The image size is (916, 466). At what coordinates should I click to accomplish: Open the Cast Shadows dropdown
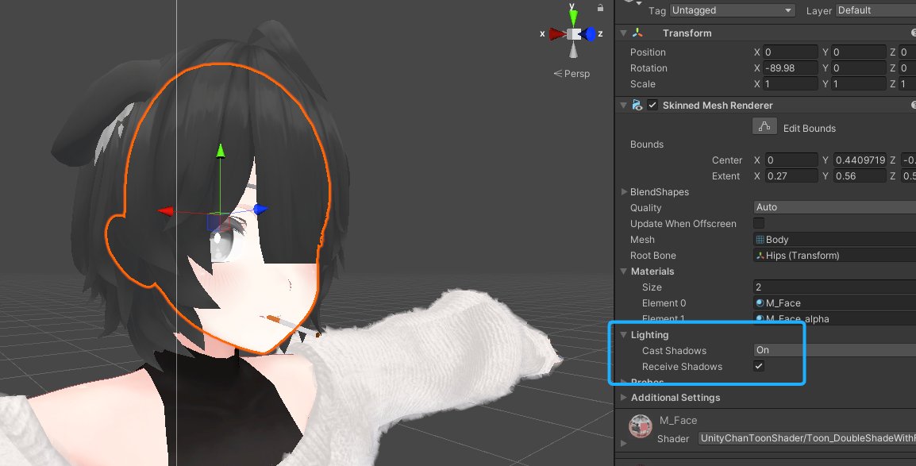point(794,349)
